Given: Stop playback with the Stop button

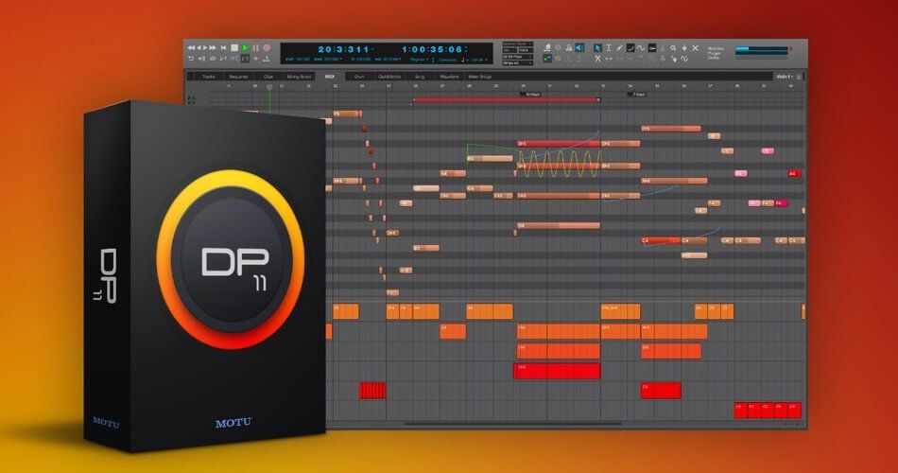Looking at the screenshot, I should click(x=234, y=48).
